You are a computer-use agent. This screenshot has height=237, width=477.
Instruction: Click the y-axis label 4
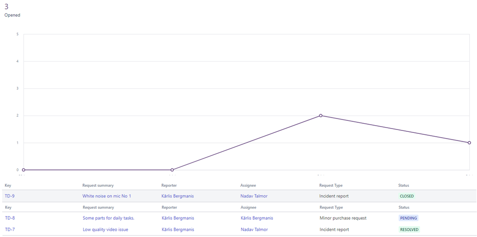click(17, 62)
